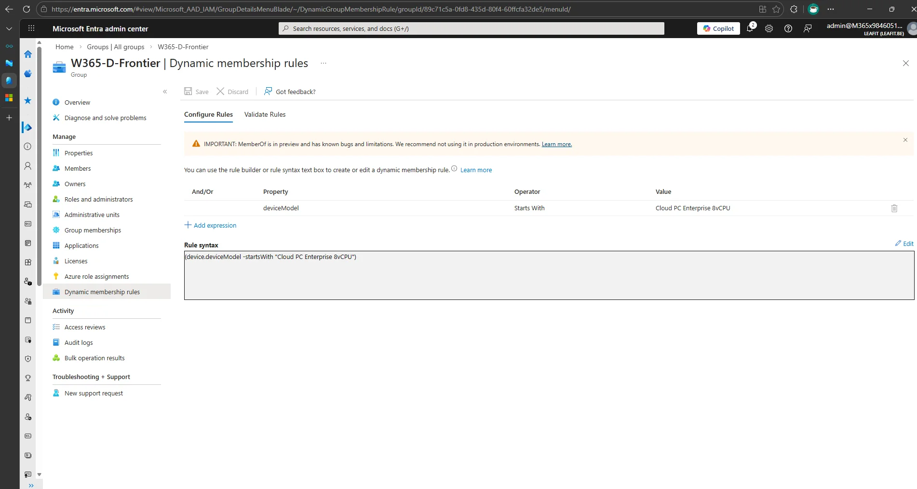917x489 pixels.
Task: Select the Configure Rules tab
Action: (208, 114)
